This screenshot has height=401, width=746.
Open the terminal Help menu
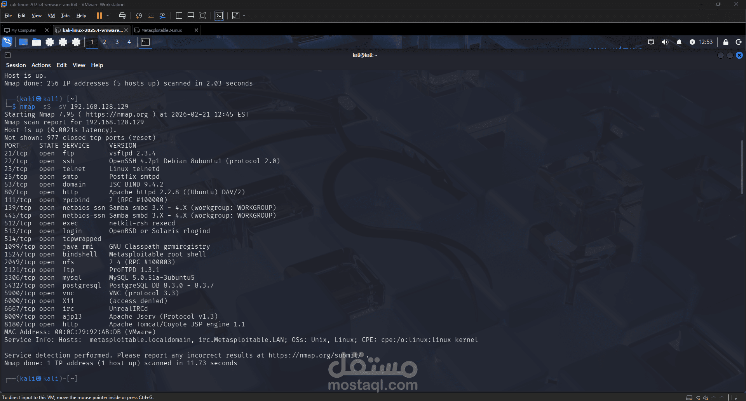pyautogui.click(x=97, y=65)
